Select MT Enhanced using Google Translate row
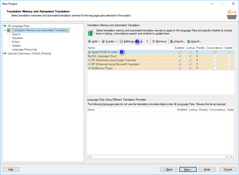Screen dimensions: 239x175 tap(161, 60)
